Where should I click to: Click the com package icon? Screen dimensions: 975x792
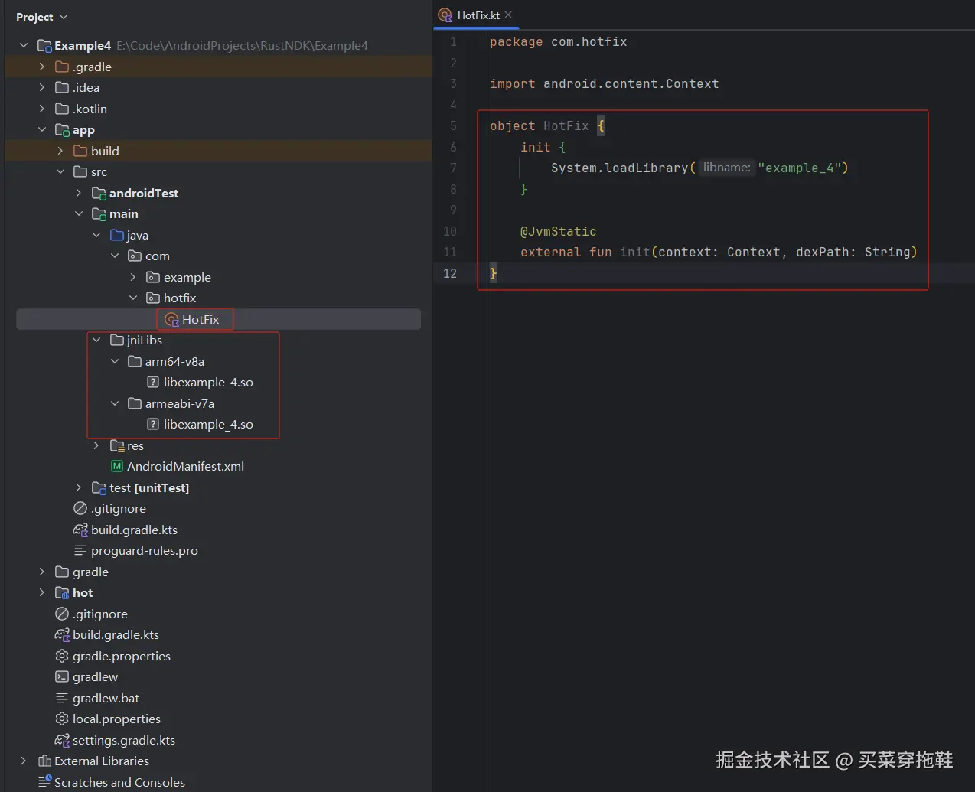(135, 256)
